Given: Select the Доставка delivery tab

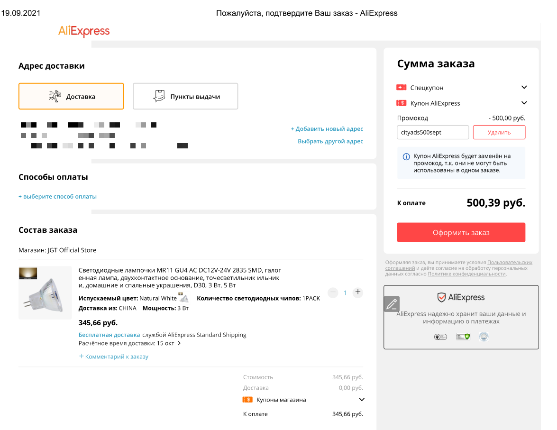Looking at the screenshot, I should (x=71, y=96).
